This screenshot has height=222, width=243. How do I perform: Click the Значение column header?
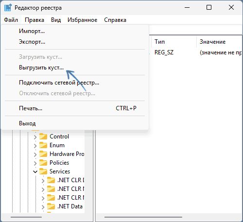pos(219,42)
